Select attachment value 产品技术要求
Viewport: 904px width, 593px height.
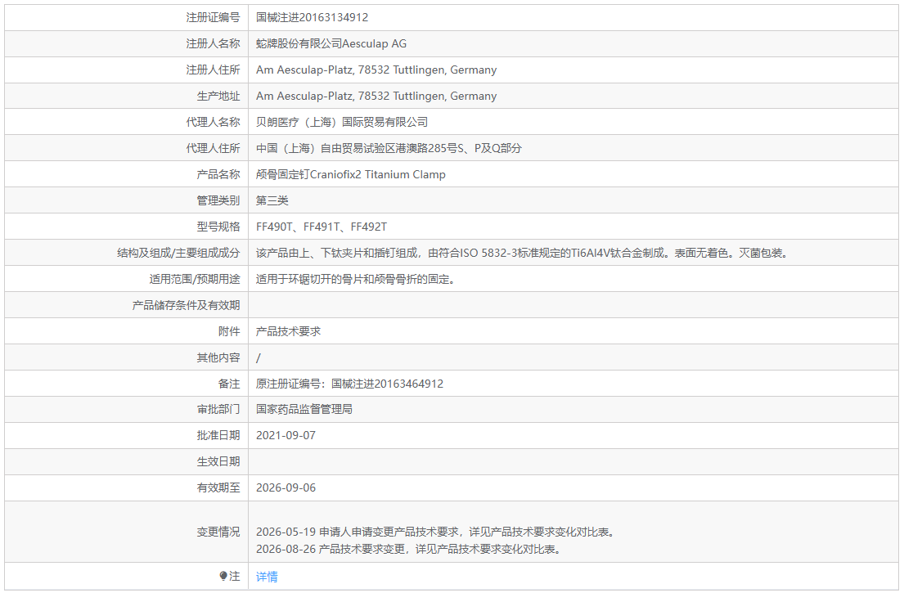click(288, 331)
